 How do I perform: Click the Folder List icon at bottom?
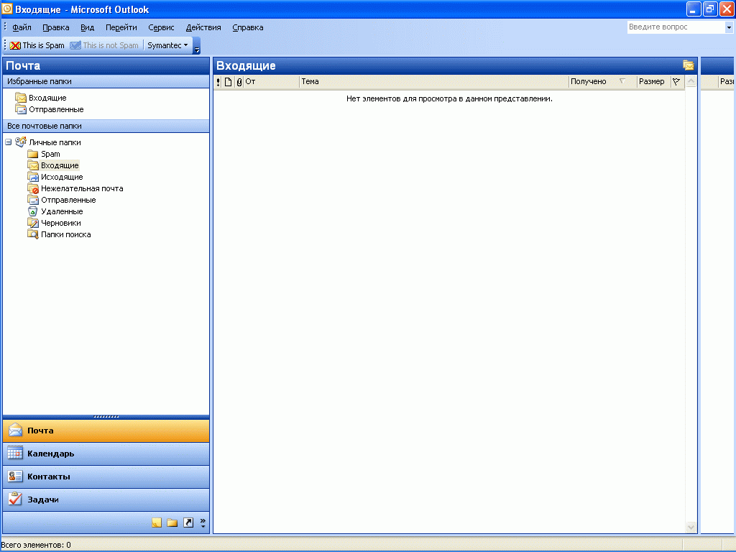[172, 523]
